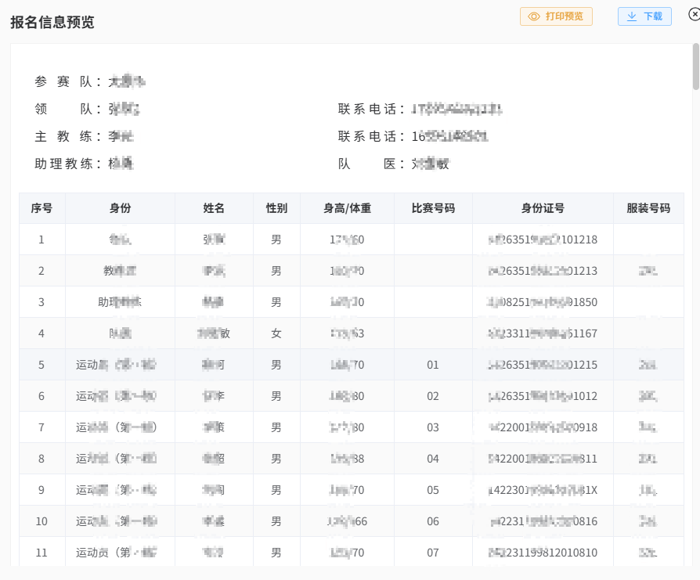Click the vertical scrollbar thumb
This screenshot has width=700, height=580.
696,67
